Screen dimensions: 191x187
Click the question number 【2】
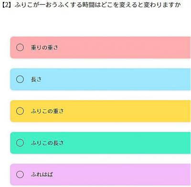[7, 5]
